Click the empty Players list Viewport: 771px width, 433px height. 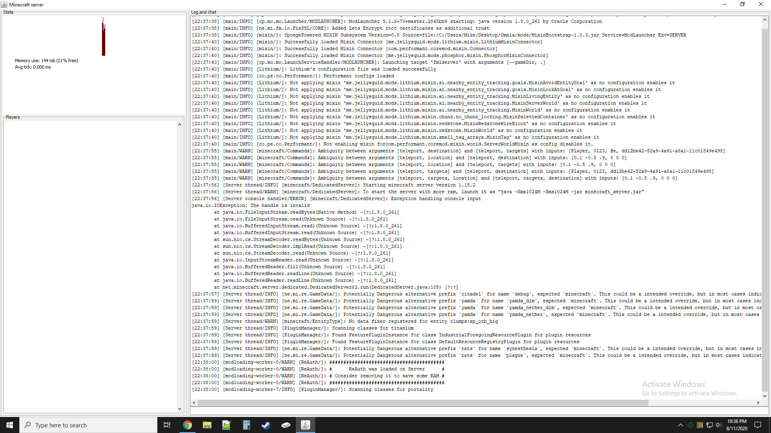point(90,267)
